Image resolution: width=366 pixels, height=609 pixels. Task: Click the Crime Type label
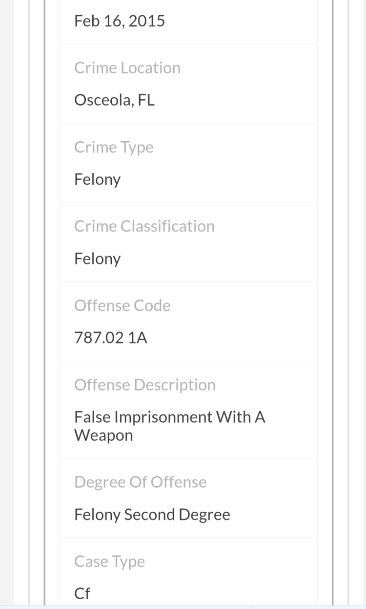[x=114, y=147]
